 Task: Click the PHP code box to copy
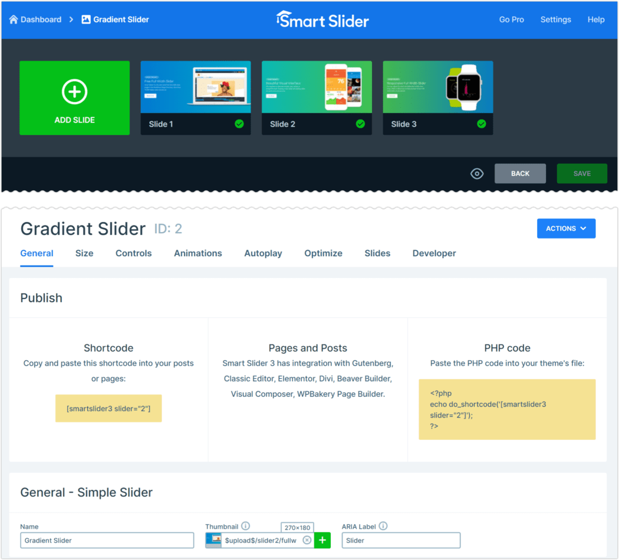click(x=507, y=409)
